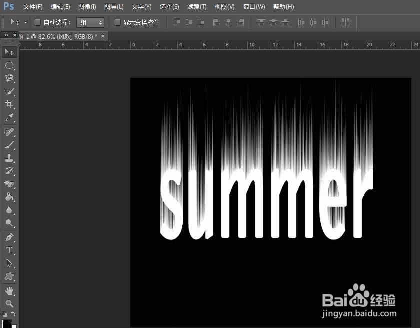Viewport: 420px width, 328px height.
Task: Open the Move tool preset picker arrow
Action: coord(25,23)
